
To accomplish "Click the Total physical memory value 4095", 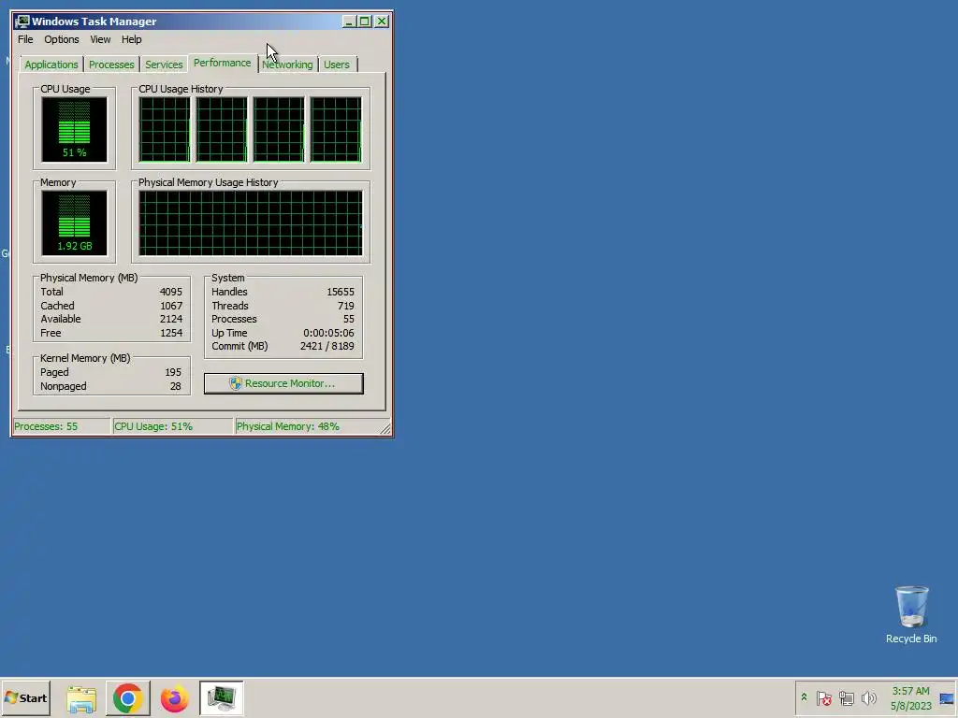I will tap(171, 292).
